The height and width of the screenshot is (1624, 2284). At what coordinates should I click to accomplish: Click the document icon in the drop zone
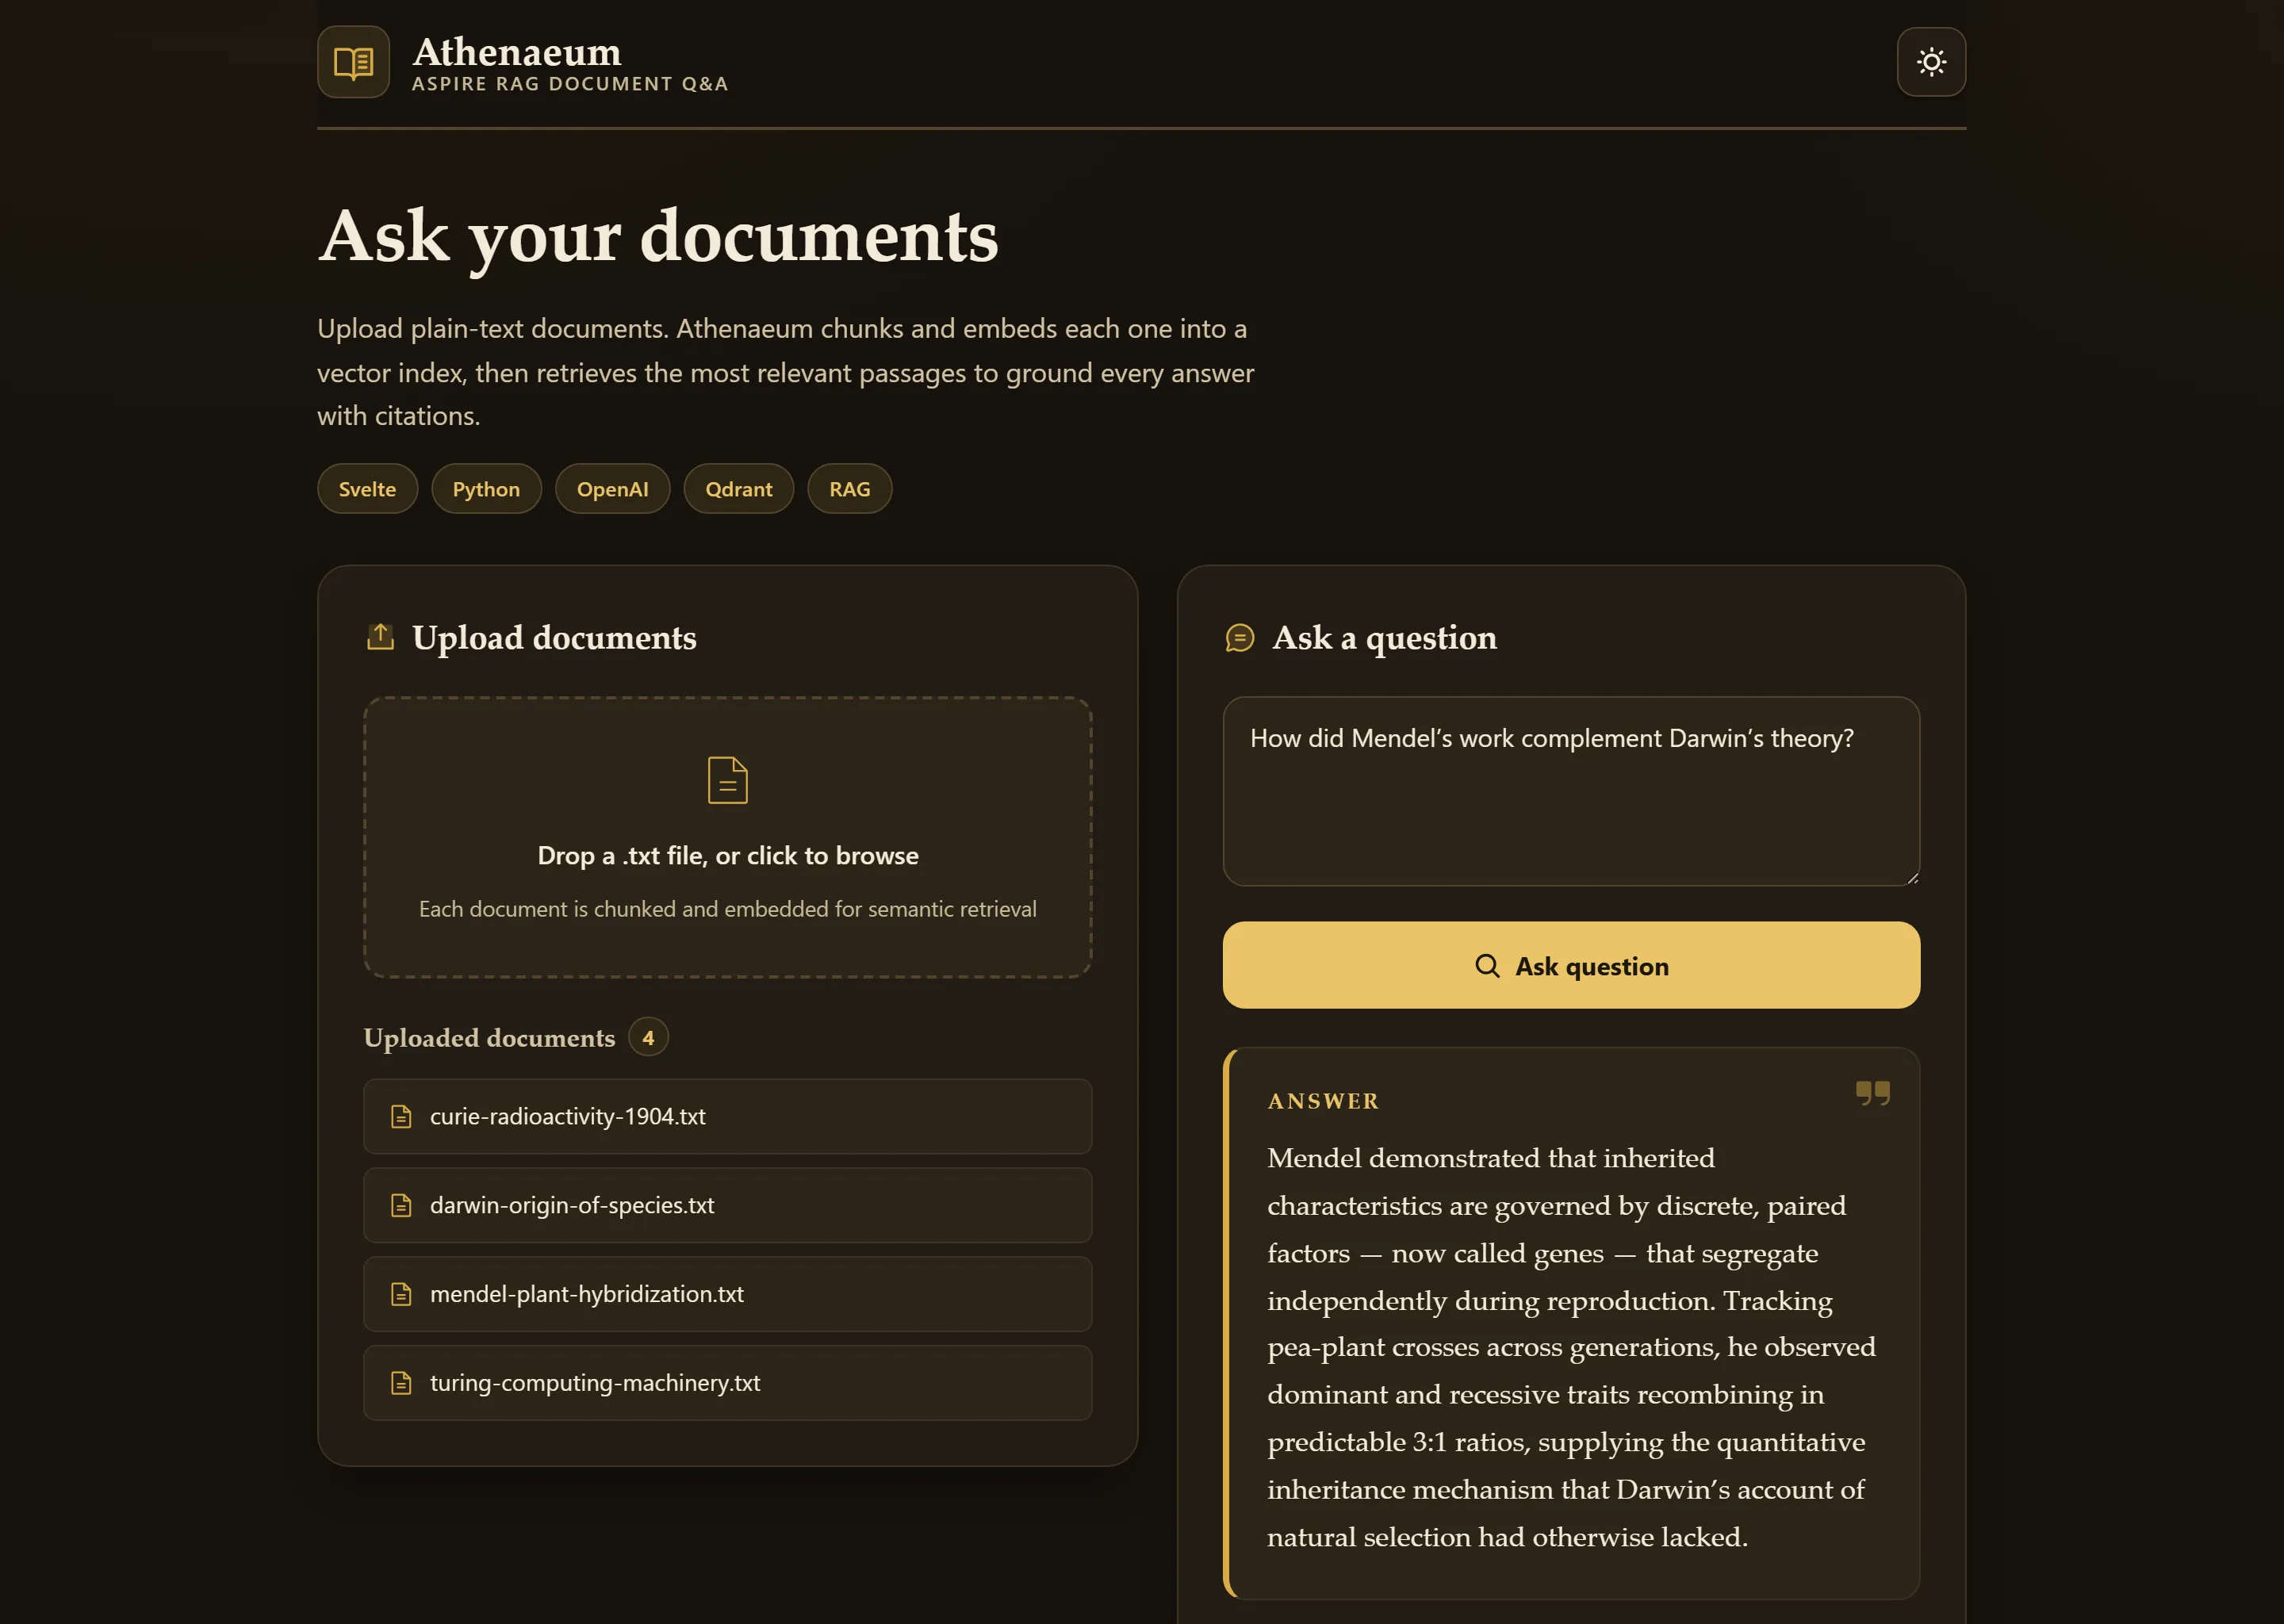(727, 780)
